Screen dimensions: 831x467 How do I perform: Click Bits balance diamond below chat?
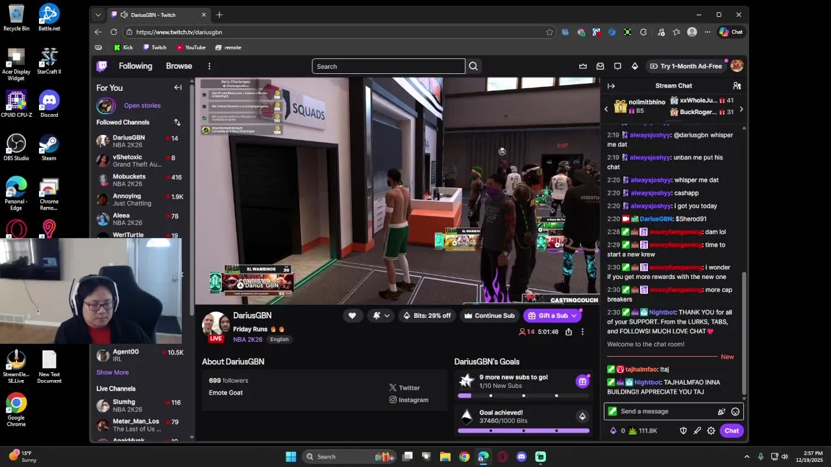point(617,431)
